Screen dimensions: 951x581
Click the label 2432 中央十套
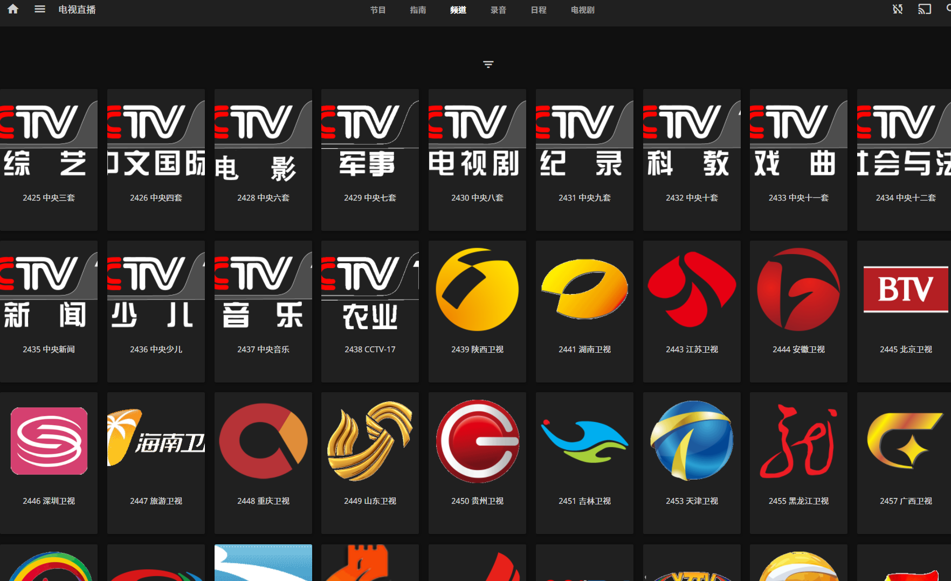coord(692,198)
